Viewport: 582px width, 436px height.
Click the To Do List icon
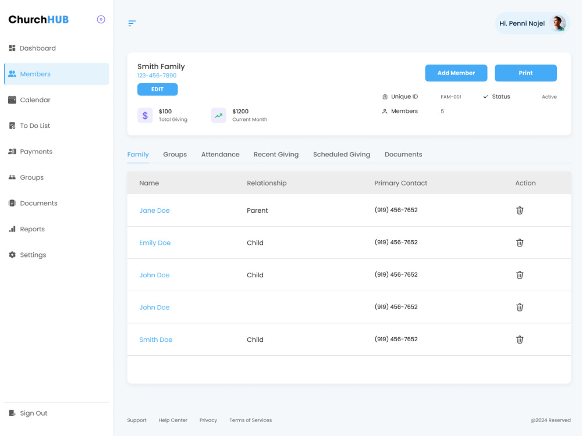point(12,126)
